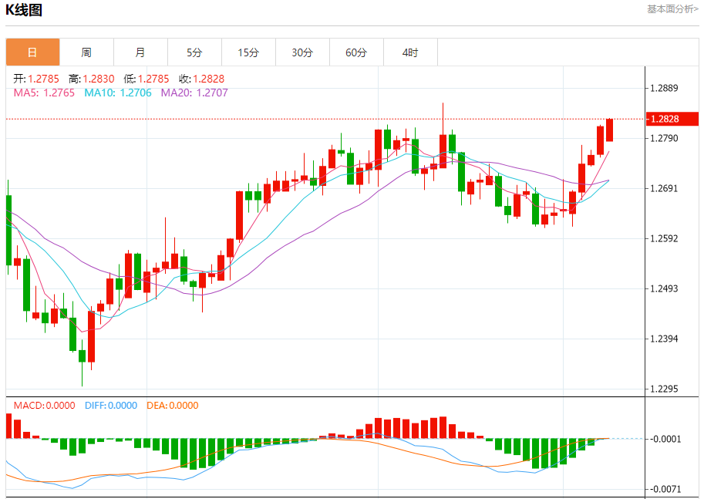Switch to the 周 weekly tab
Screen dimensions: 704x499
[86, 52]
